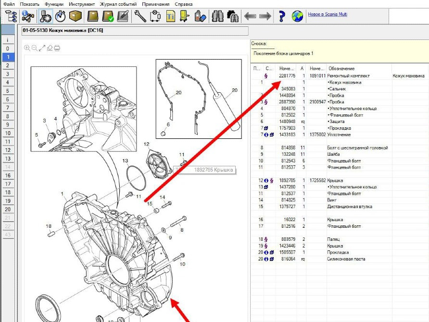Print the diagram using printer icon

[x=57, y=48]
